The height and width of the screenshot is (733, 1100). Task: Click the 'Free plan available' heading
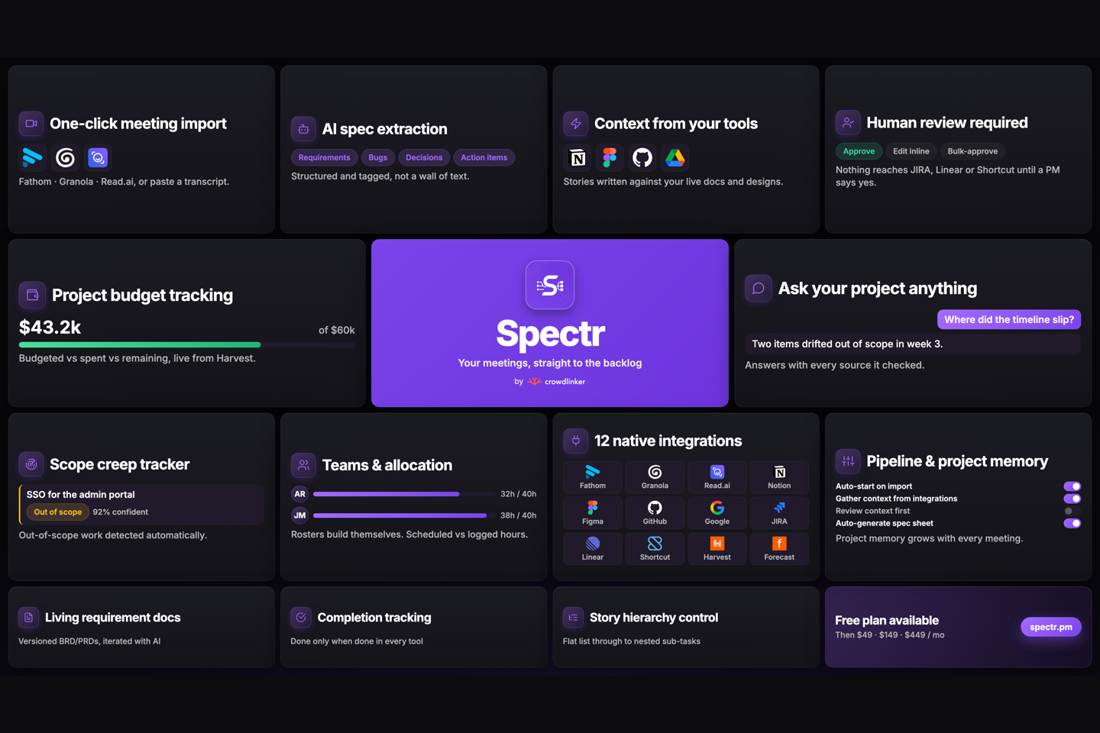point(886,620)
